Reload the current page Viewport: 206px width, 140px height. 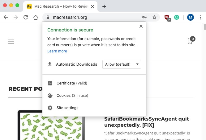pyautogui.click(x=26, y=17)
